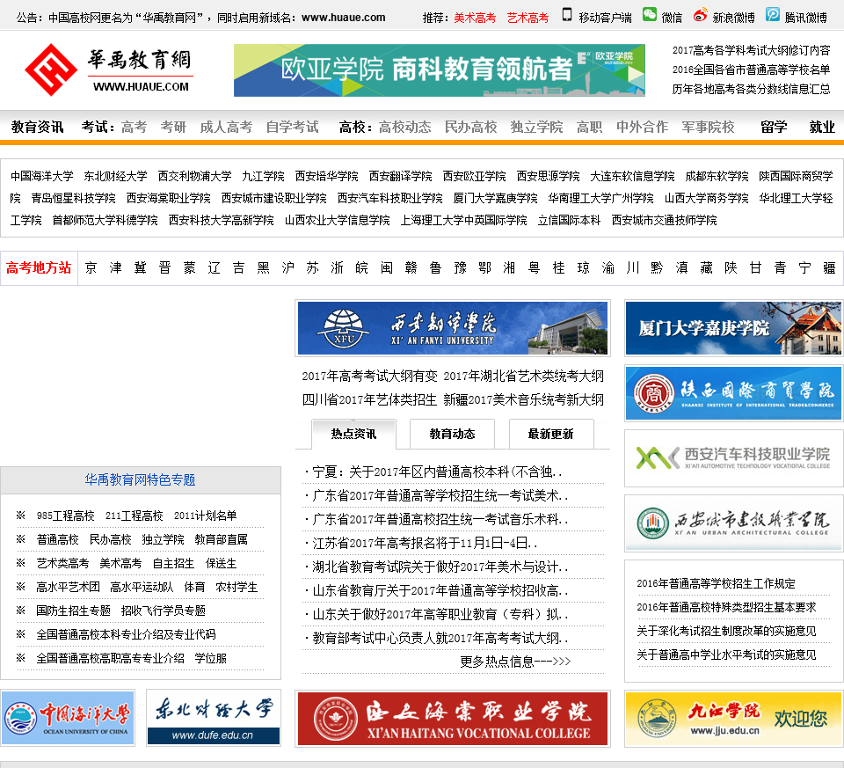Viewport: 844px width, 768px height.
Task: Open the 全国普通高校本科专业介绍及专业代码 link
Action: pyautogui.click(x=126, y=634)
